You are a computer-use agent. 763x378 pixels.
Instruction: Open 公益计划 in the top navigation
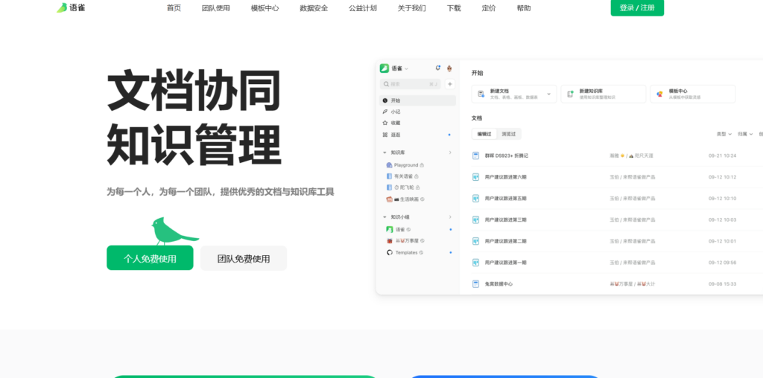click(x=363, y=7)
